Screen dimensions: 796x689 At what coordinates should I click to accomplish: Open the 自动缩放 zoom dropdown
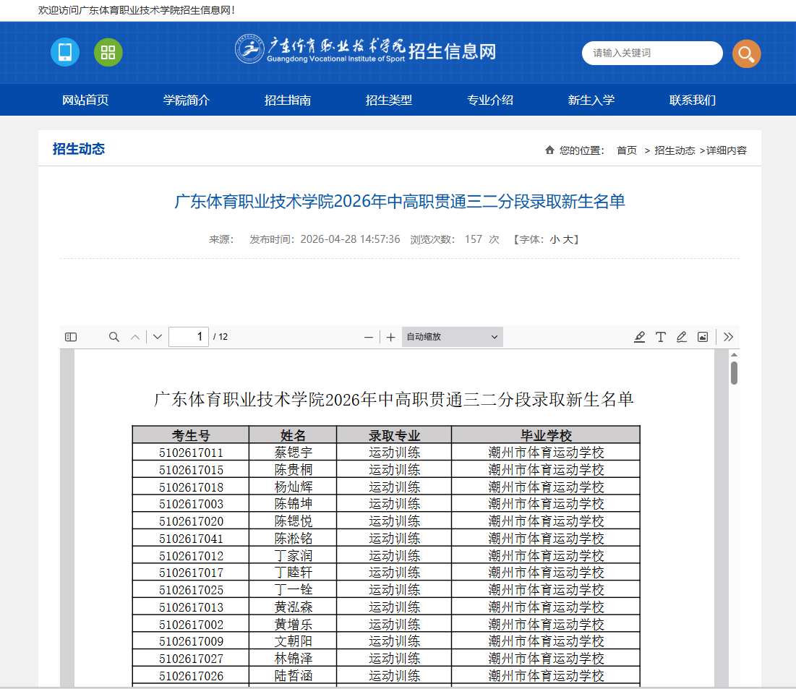(453, 337)
